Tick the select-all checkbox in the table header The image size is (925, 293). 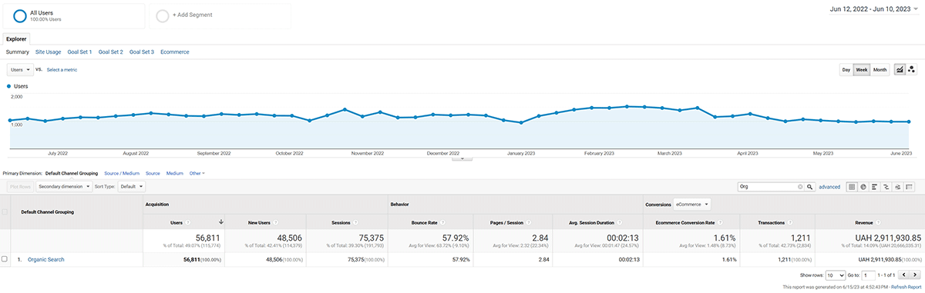pyautogui.click(x=5, y=211)
